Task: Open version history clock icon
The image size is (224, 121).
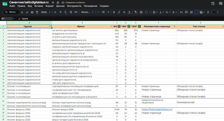Action: click(213, 3)
